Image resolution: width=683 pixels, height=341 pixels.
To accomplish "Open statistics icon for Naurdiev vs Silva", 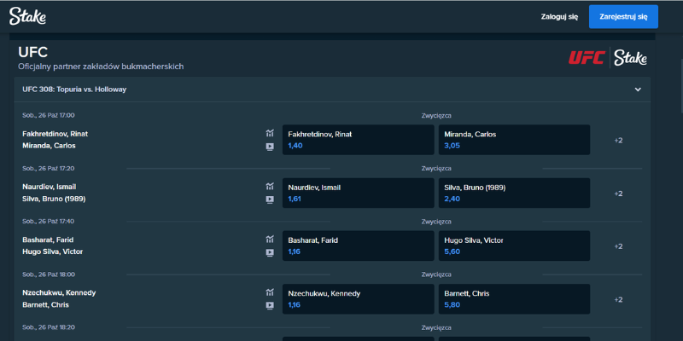I will (269, 186).
